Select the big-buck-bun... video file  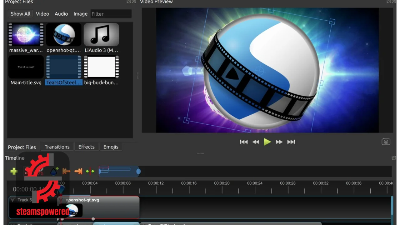102,70
